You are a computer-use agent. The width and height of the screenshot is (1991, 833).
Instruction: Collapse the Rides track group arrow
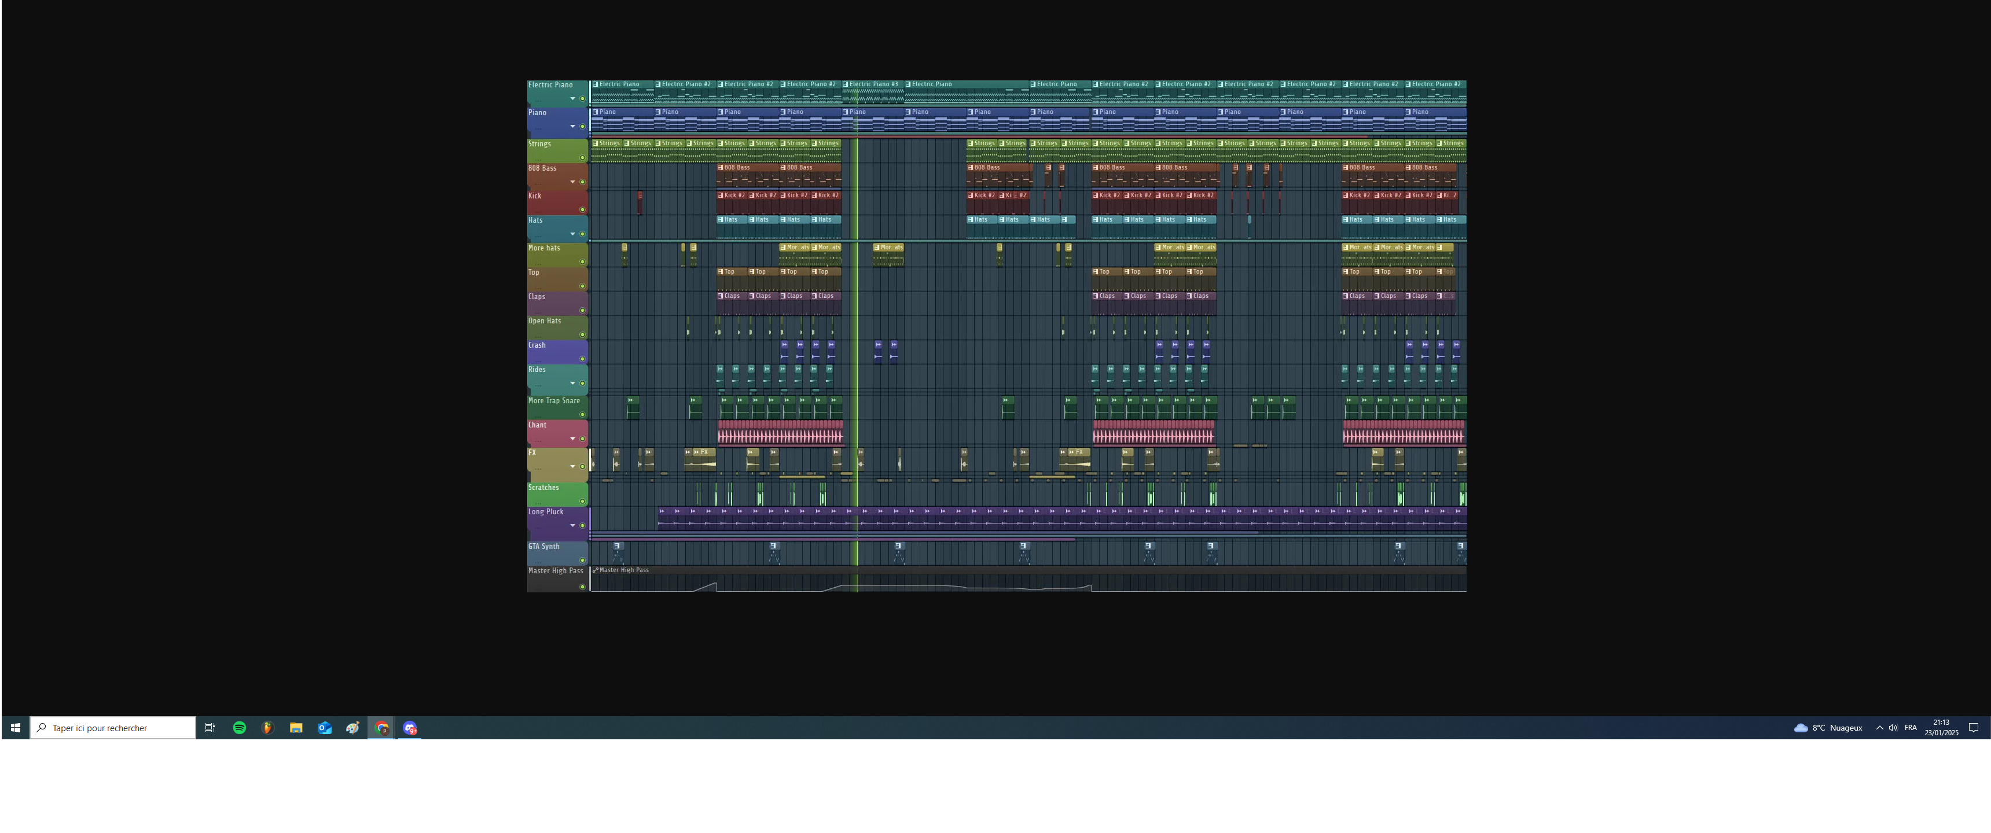point(573,384)
